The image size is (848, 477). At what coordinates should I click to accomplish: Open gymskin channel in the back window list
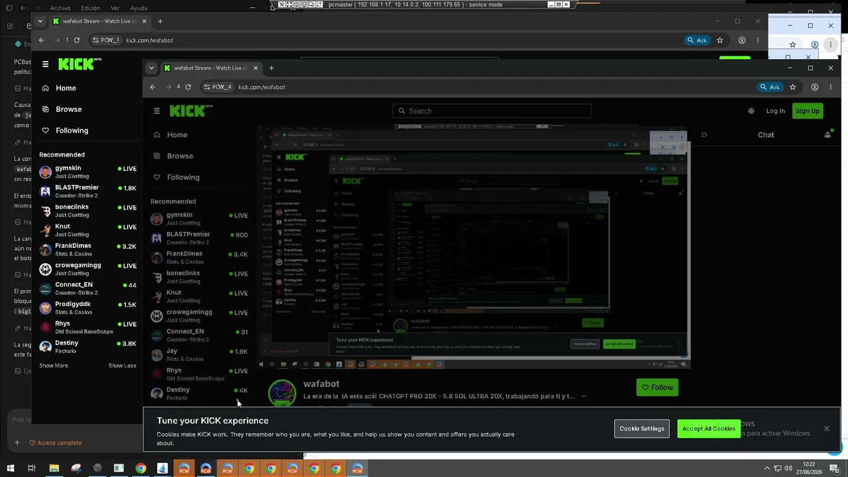(87, 172)
